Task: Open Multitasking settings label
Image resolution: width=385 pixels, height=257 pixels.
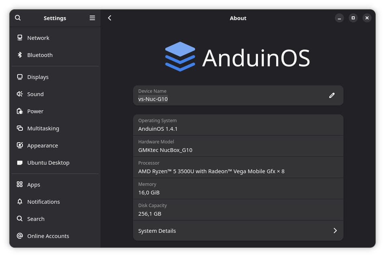Action: pyautogui.click(x=43, y=129)
